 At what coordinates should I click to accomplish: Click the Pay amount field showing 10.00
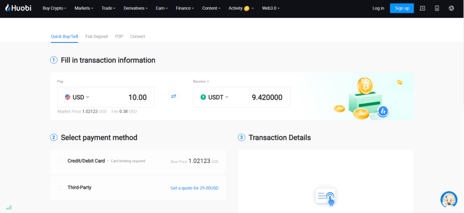point(137,97)
